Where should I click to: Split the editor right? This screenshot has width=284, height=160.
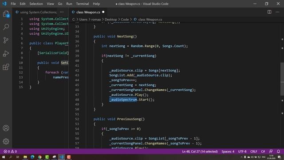(x=269, y=12)
